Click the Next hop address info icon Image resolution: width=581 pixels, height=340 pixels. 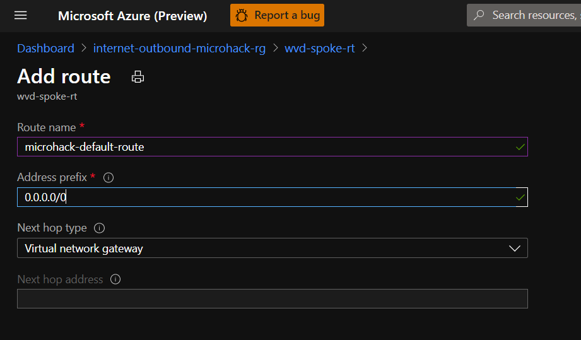click(x=115, y=279)
